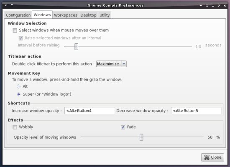The height and width of the screenshot is (167, 230).
Task: Click the small dash icon in titlebar
Action: click(x=12, y=5)
